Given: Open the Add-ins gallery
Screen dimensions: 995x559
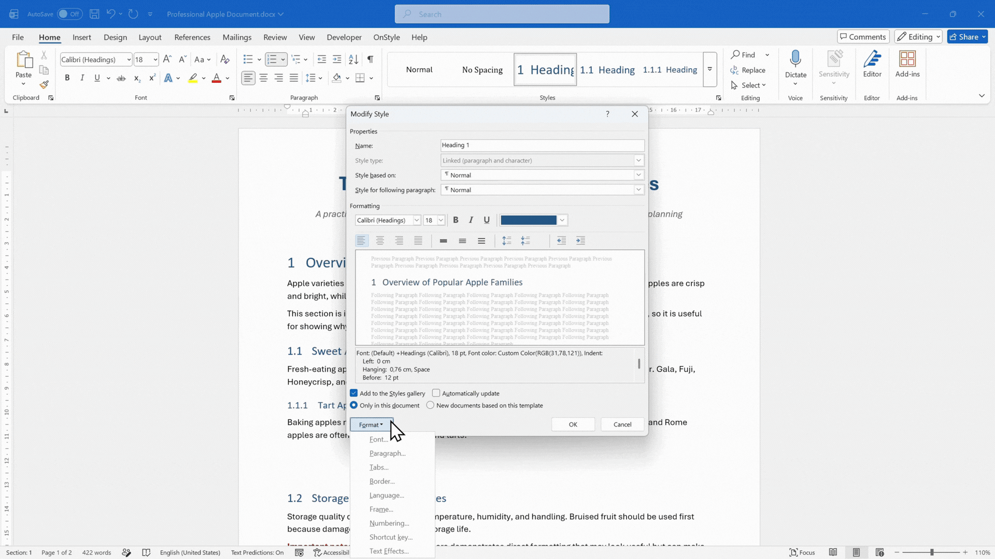Looking at the screenshot, I should tap(907, 65).
